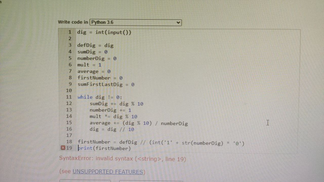Viewport: 324px width, 182px height.
Task: Click the line 'firstNumber = 0'
Action: (x=100, y=78)
